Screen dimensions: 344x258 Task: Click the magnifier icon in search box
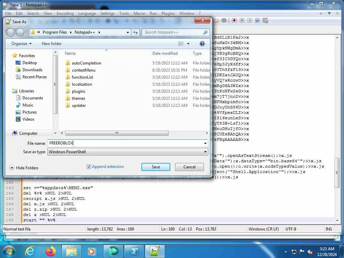205,32
